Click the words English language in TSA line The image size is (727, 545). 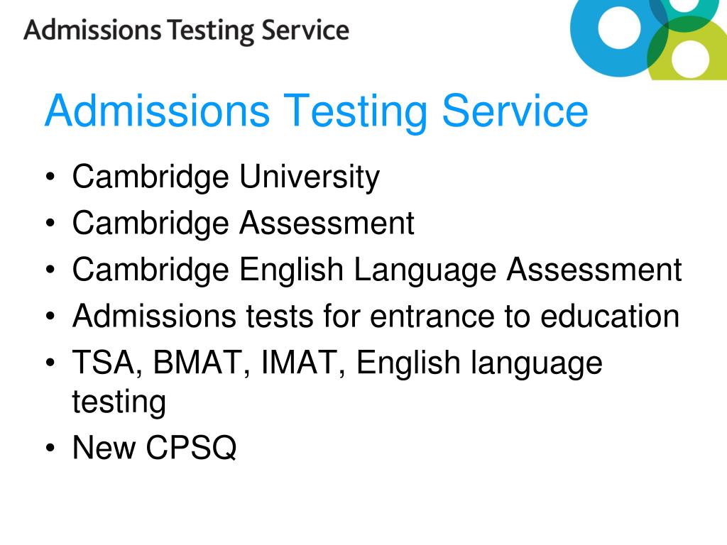point(479,363)
